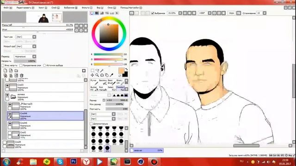Click the transfer down layer icon
Screen dimensions: 296x166
point(5,76)
